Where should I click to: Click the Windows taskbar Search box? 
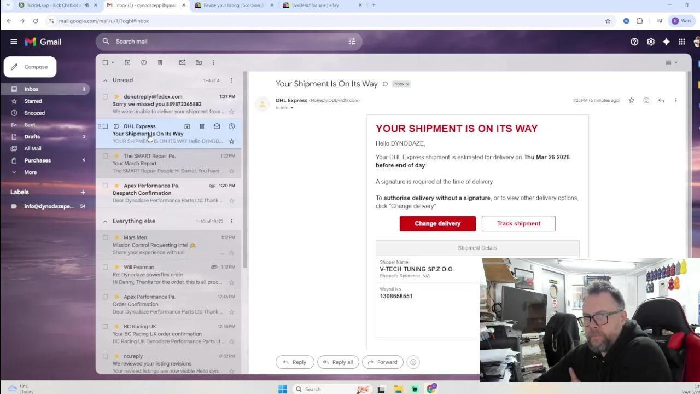click(332, 389)
